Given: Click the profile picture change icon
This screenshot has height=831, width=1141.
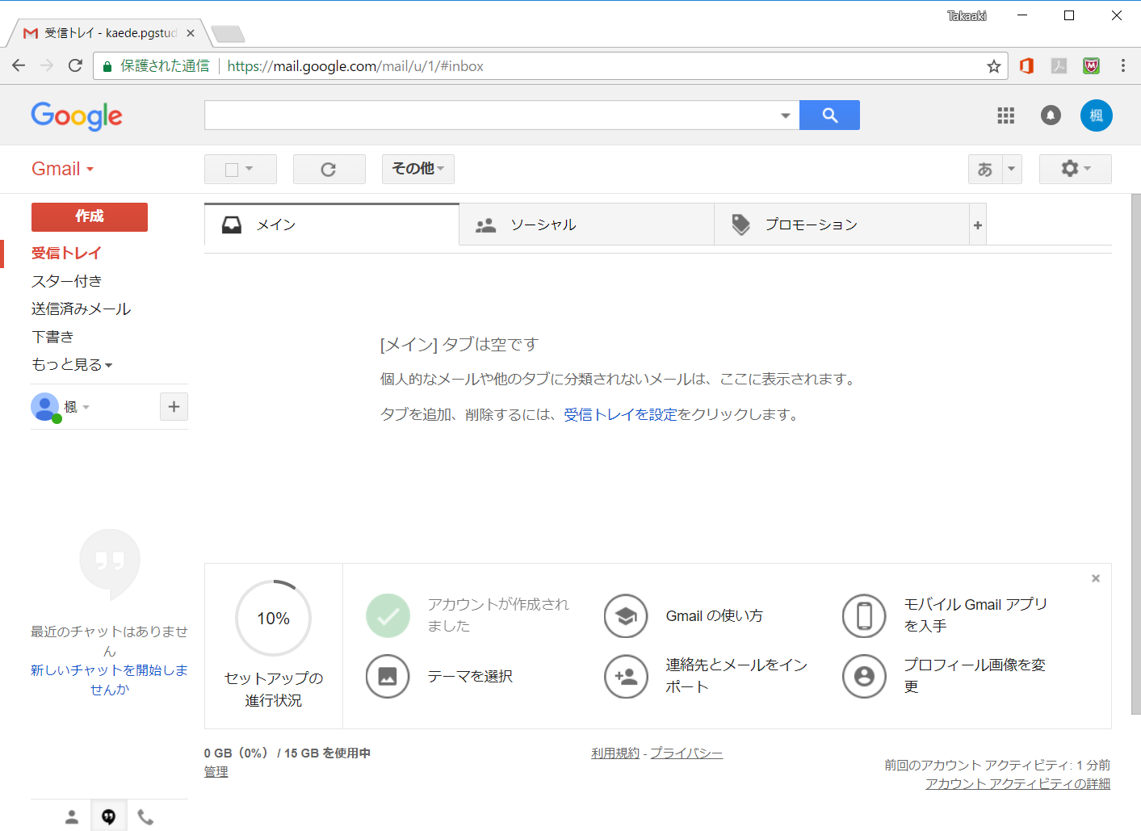Looking at the screenshot, I should 864,676.
